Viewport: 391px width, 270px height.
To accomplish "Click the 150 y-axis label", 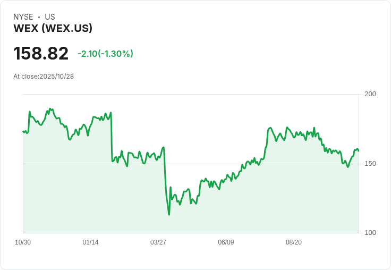I will [370, 164].
